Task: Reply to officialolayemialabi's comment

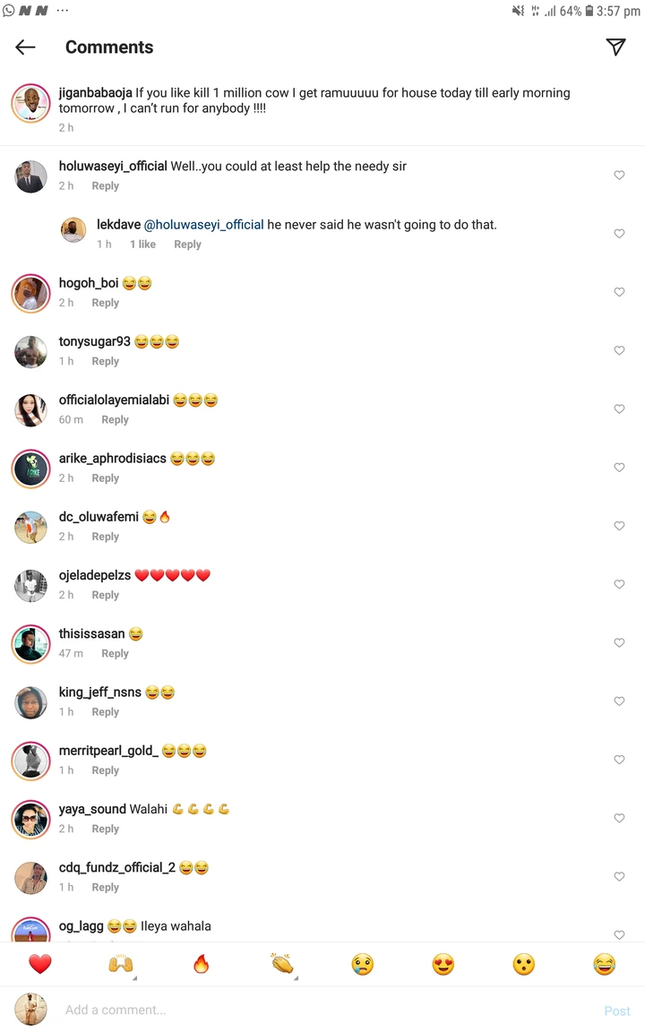Action: [x=116, y=419]
